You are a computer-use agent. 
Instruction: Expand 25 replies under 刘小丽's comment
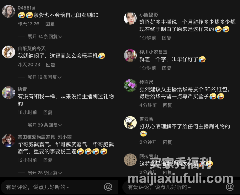pyautogui.click(x=45, y=173)
